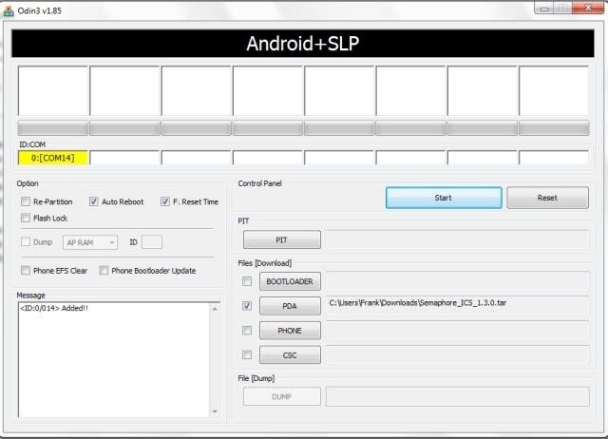This screenshot has height=439, width=608.
Task: Click the File [Dump] path field
Action: coord(458,396)
